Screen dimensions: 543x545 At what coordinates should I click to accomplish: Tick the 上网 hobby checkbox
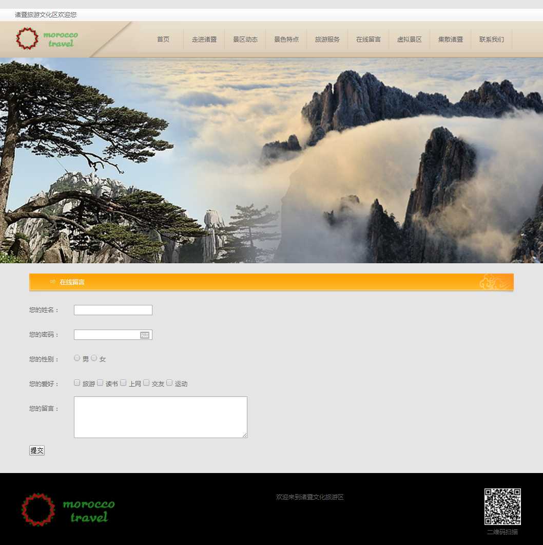123,383
